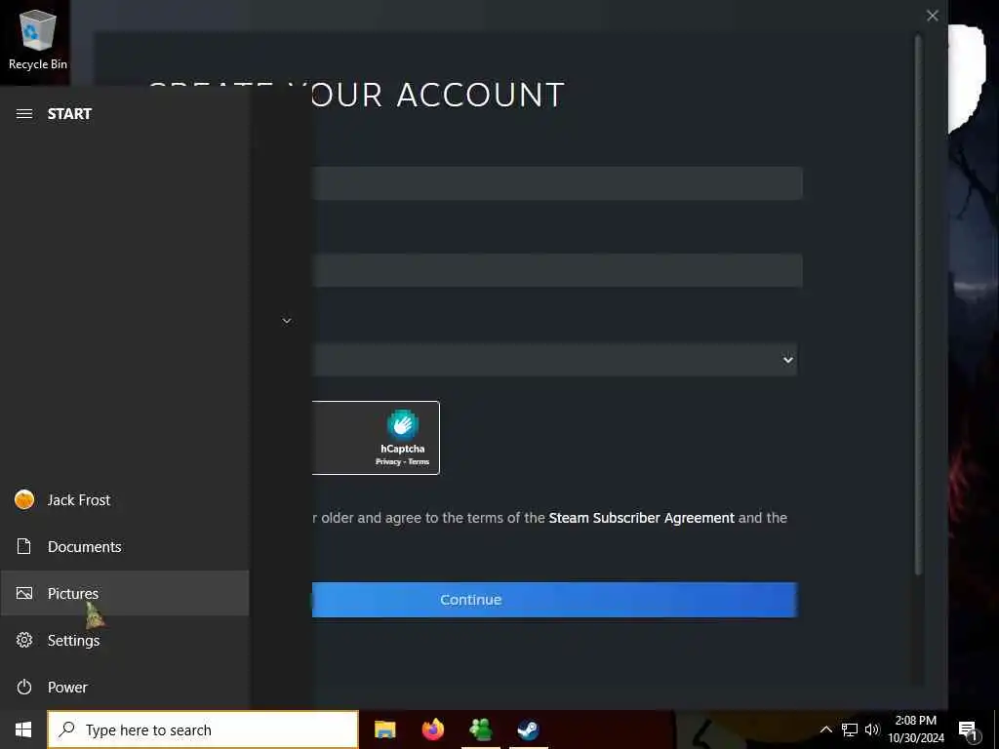Open the notification action center icon
This screenshot has height=749, width=999.
[x=969, y=730]
